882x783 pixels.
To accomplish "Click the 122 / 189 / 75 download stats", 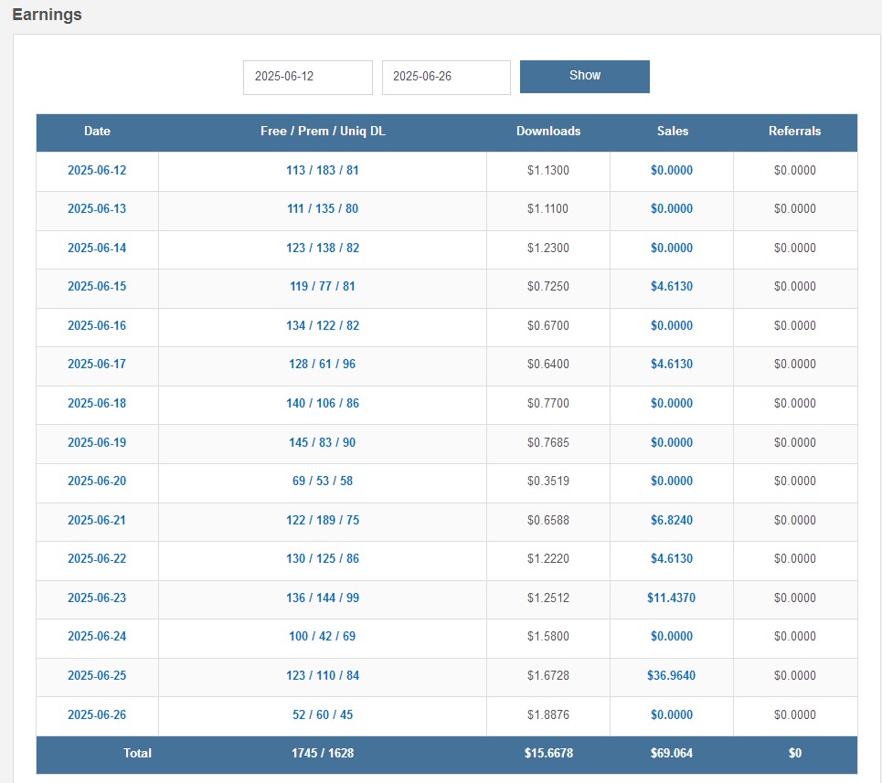I will (323, 520).
